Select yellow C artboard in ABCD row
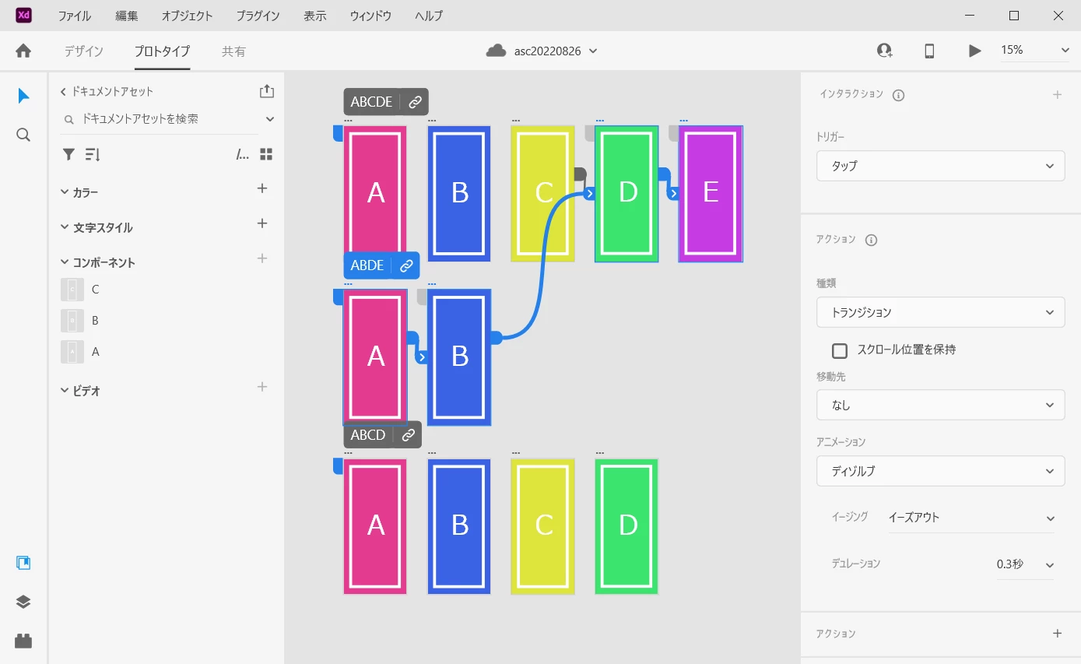Viewport: 1081px width, 664px height. pos(543,526)
